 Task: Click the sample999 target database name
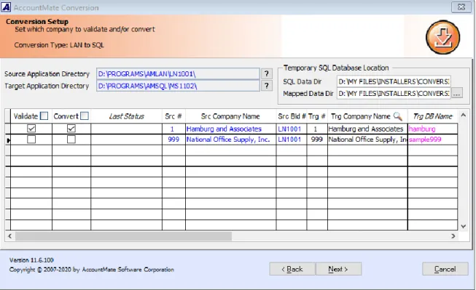coord(432,140)
